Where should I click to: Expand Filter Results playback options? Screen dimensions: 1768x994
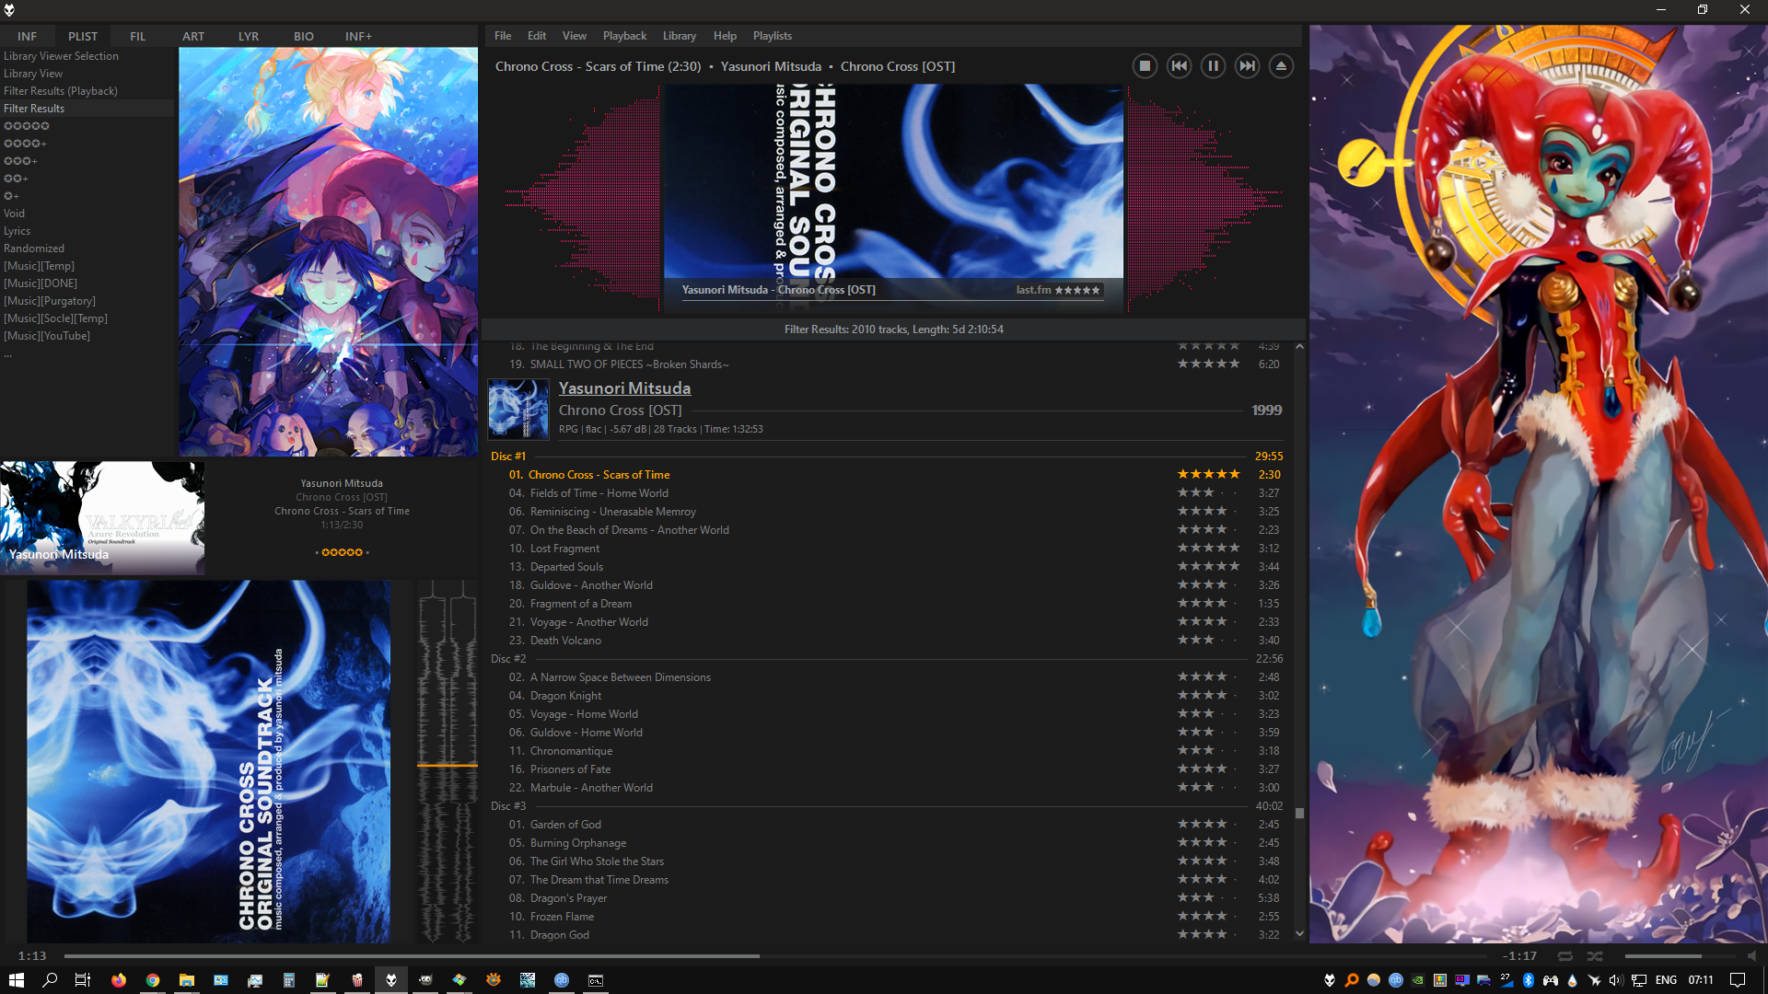[61, 91]
